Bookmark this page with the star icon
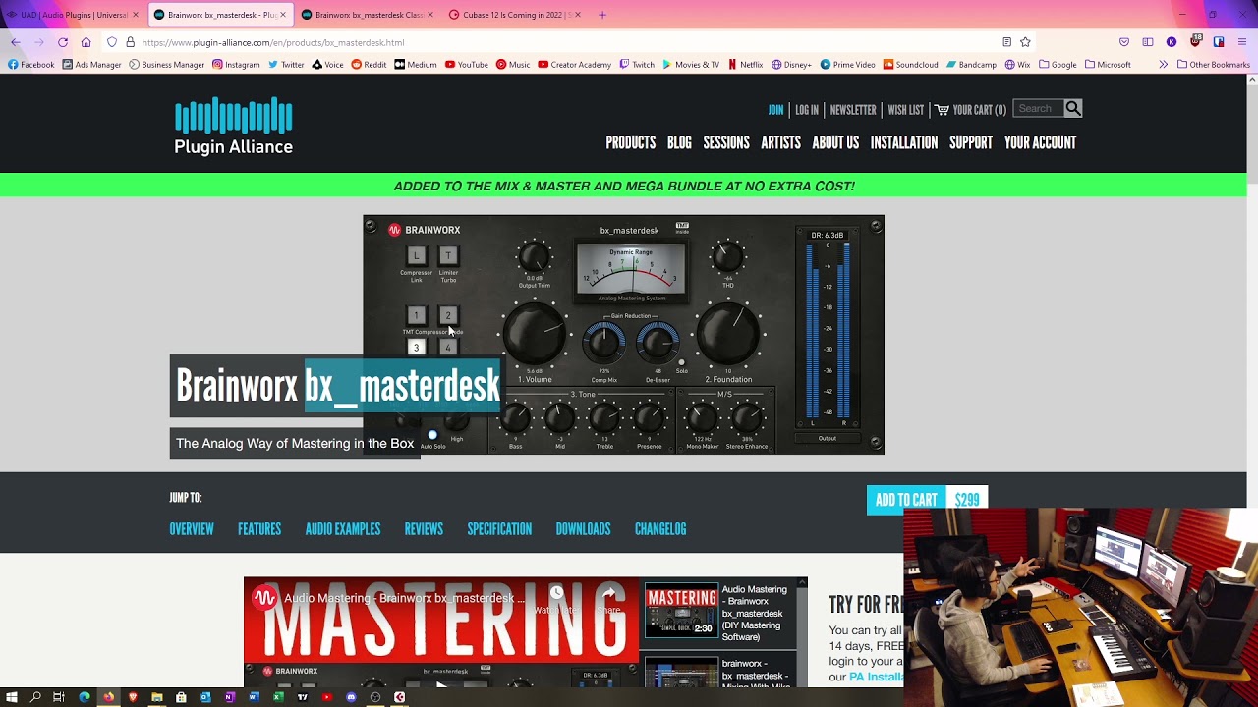Image resolution: width=1258 pixels, height=707 pixels. (x=1025, y=42)
